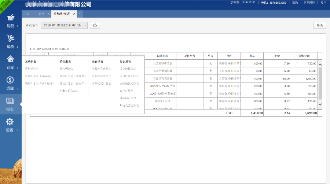Click the 报表 reports icon in sidebar

10,101
